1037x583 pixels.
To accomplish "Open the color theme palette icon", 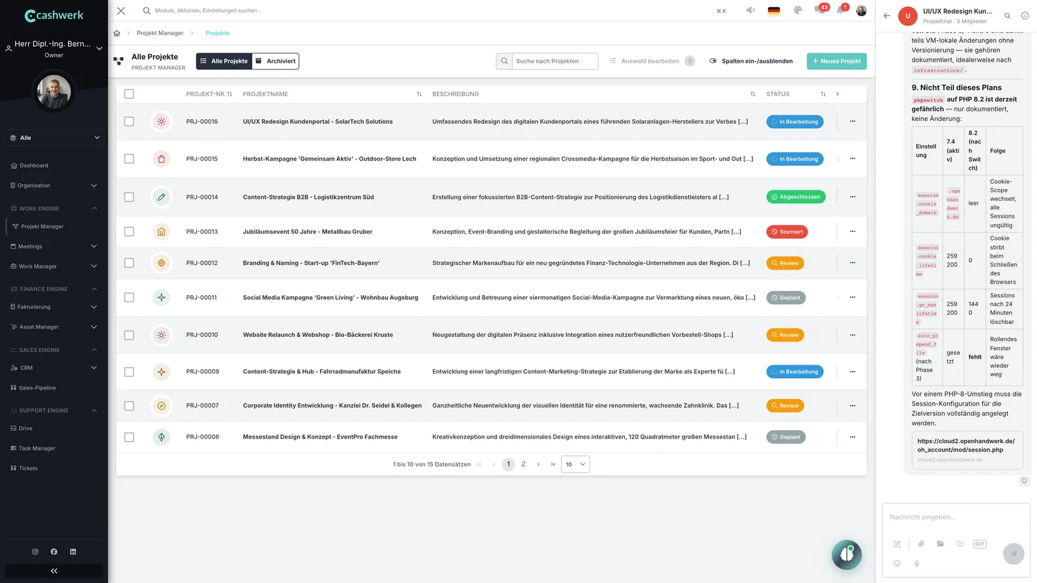I will (798, 10).
